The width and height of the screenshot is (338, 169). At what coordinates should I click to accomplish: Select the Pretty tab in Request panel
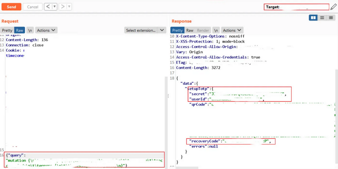click(7, 30)
